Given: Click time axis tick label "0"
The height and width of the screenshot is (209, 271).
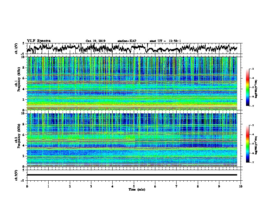Looking at the screenshot, I should pyautogui.click(x=27, y=186).
